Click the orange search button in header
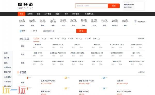This screenshot has height=95, width=155. coord(114,6)
